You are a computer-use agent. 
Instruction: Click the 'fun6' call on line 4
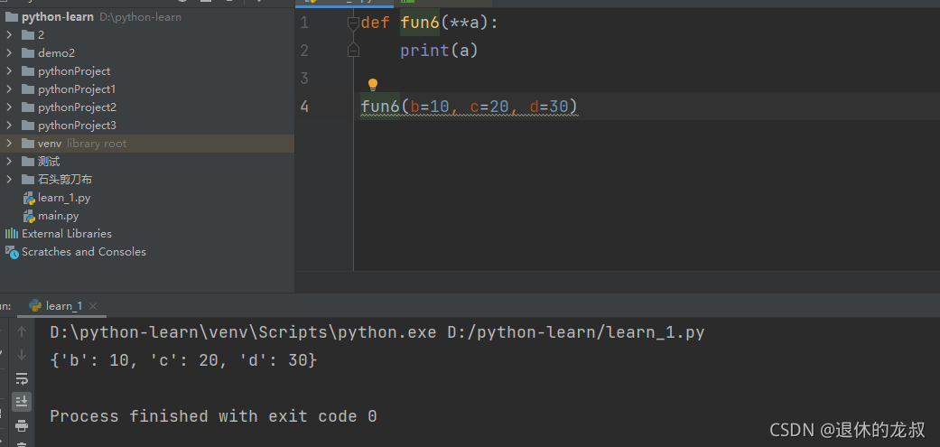coord(380,107)
